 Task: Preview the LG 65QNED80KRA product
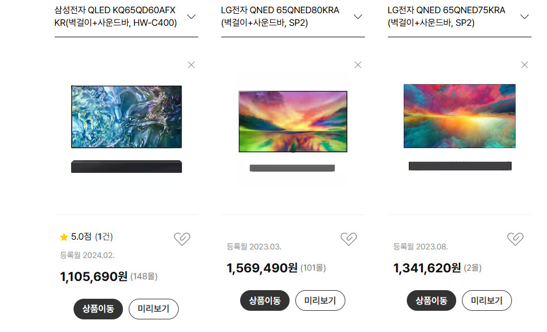pos(320,300)
